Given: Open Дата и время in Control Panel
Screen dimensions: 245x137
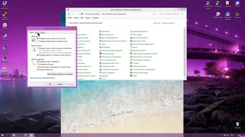Looking at the screenshot, I should pyautogui.click(x=136, y=35).
